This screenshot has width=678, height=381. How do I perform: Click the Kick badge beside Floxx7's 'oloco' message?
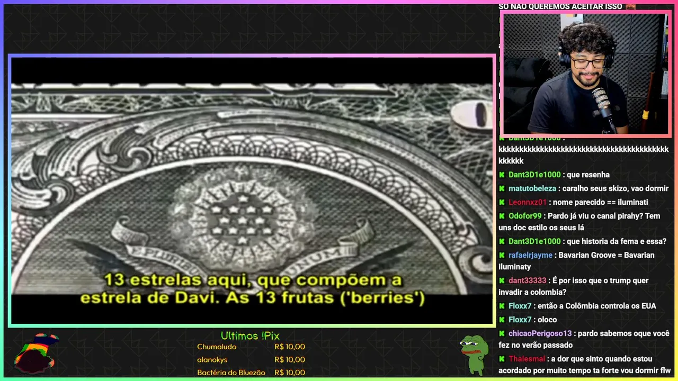[502, 320]
